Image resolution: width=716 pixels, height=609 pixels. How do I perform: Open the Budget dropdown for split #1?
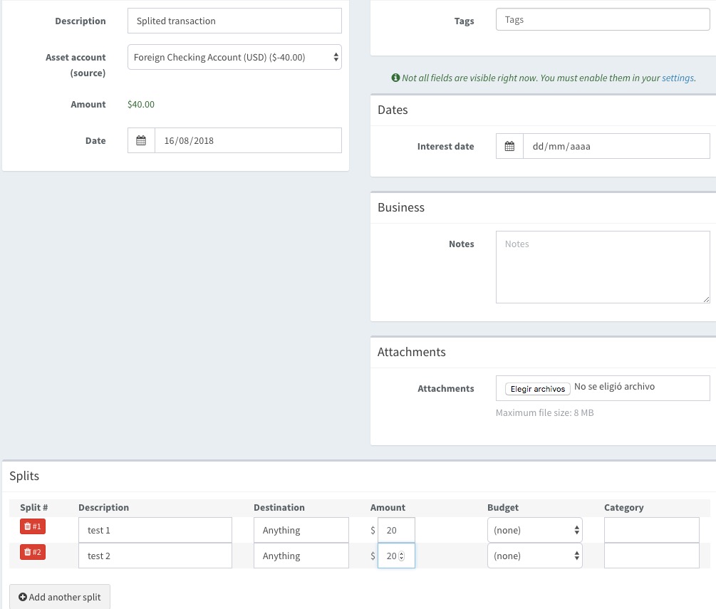(x=534, y=530)
